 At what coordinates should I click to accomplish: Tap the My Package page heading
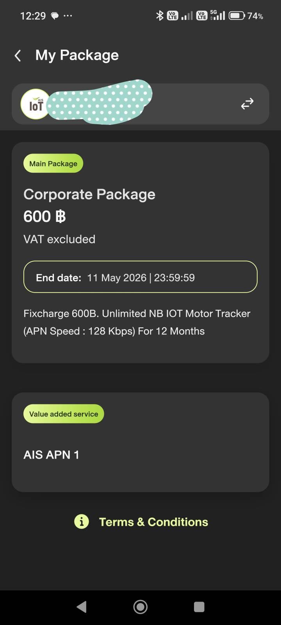pos(77,55)
